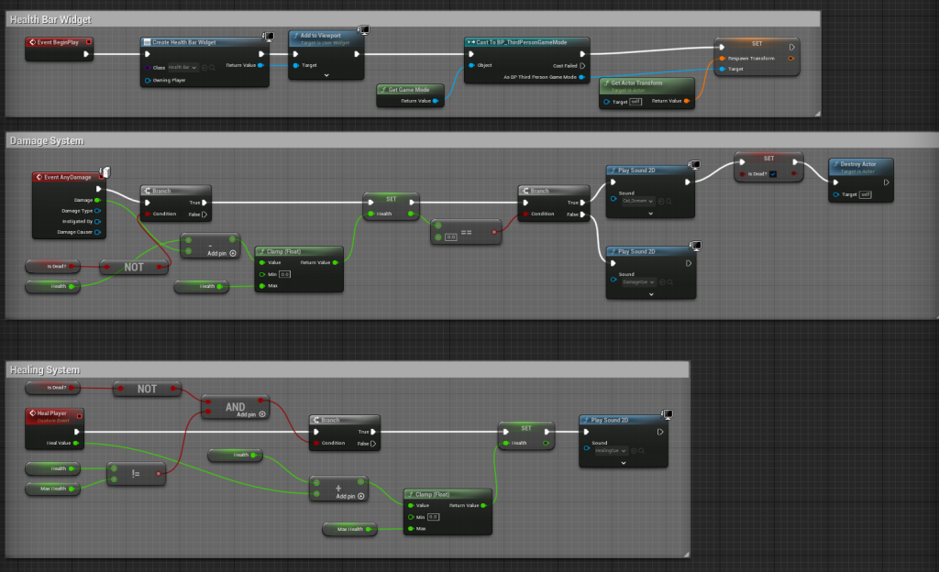939x572 pixels.
Task: Click the red delegate pin on Heal Player event
Action: click(79, 415)
